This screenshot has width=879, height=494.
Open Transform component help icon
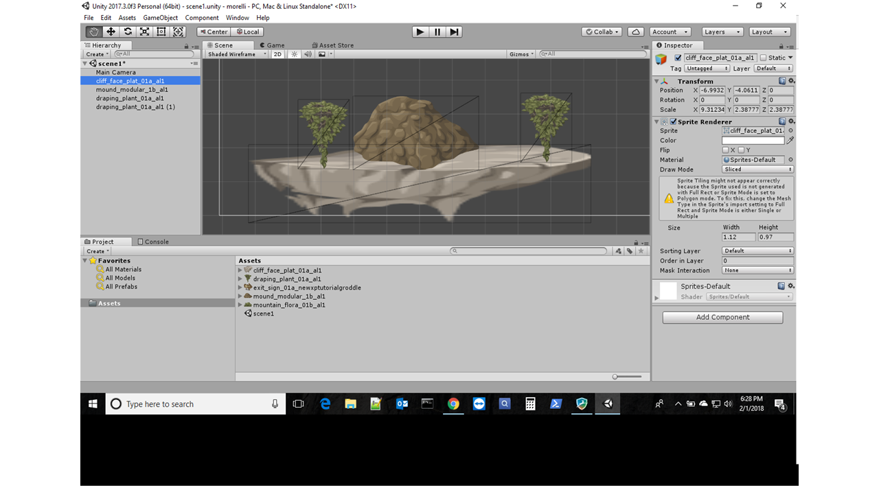782,81
